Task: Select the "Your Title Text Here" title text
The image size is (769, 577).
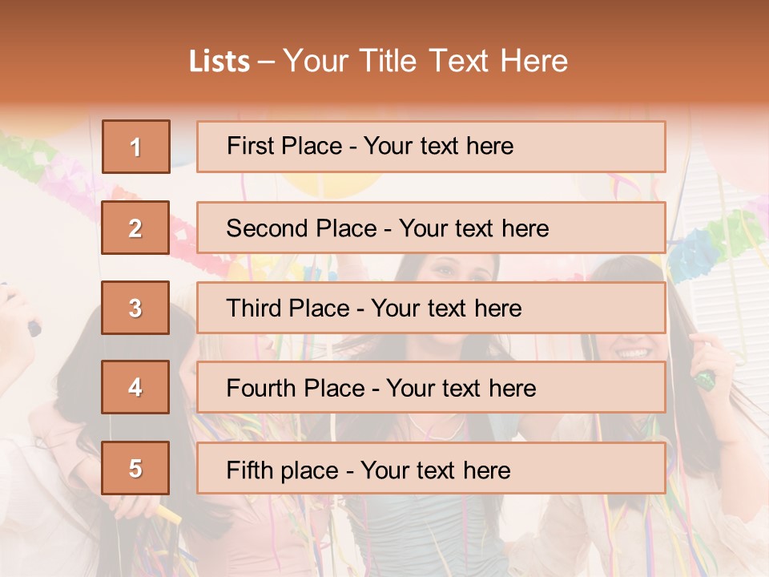Action: pos(425,61)
